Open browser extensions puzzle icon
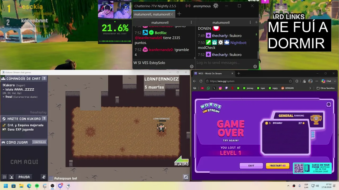 (x=297, y=81)
